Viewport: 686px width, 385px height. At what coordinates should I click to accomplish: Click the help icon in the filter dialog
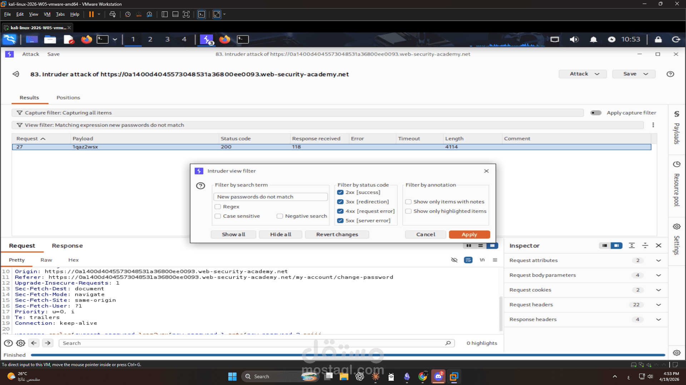tap(201, 186)
